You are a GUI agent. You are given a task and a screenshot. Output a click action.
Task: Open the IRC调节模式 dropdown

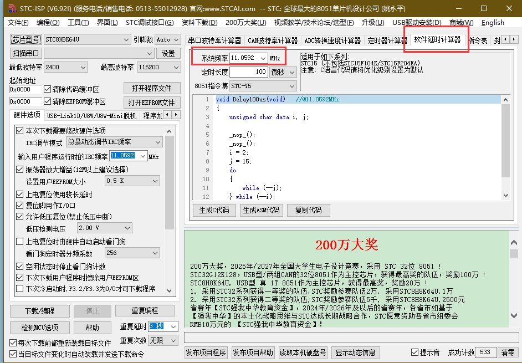(x=158, y=142)
